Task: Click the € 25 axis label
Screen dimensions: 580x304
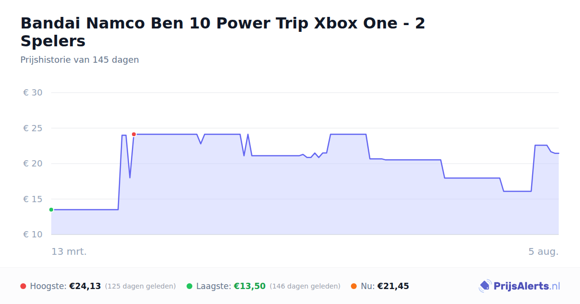Action: pyautogui.click(x=33, y=128)
